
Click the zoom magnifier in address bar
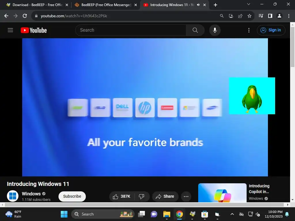[x=222, y=16]
